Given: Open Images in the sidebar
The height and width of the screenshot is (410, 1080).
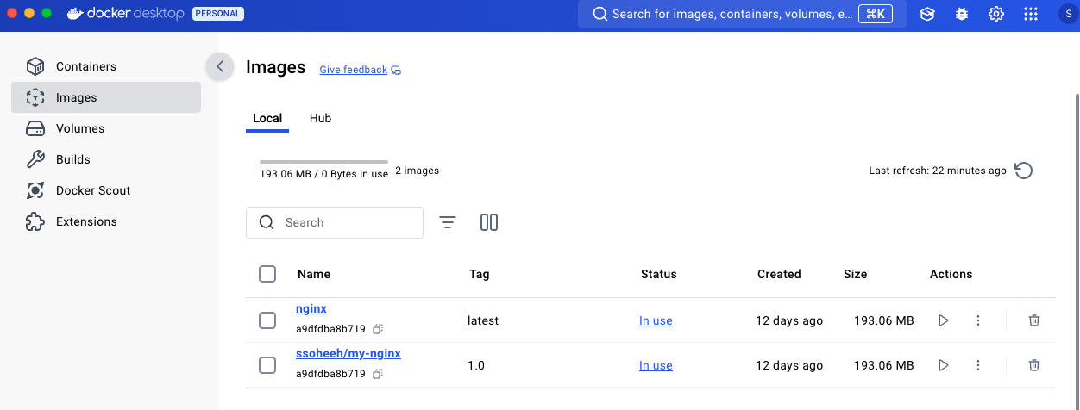Looking at the screenshot, I should 106,97.
